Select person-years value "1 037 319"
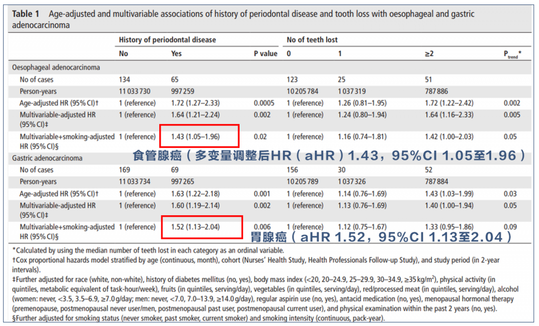Screen dimensions: 539x326 (x=352, y=91)
